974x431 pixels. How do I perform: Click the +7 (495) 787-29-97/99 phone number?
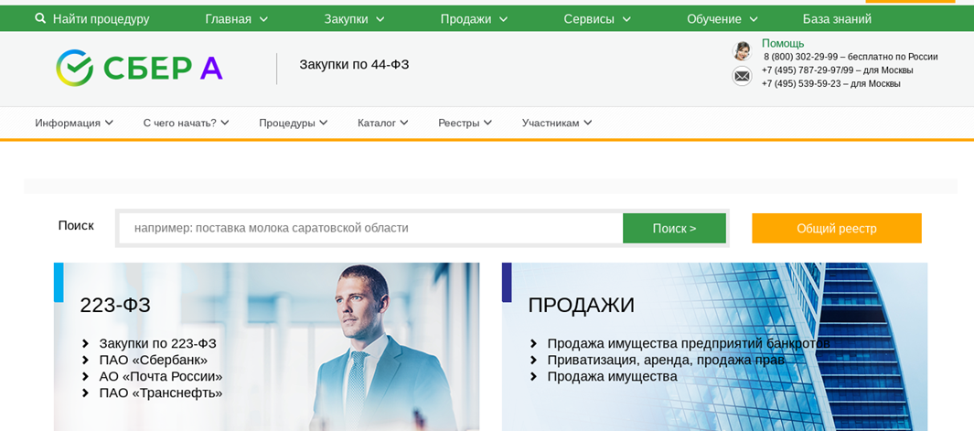808,70
